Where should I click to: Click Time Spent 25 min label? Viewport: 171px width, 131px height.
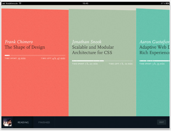[15, 58]
